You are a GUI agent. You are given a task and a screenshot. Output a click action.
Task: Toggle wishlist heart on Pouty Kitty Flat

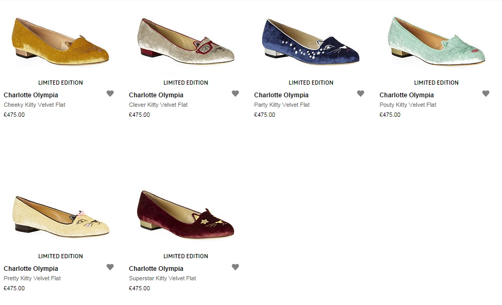pyautogui.click(x=486, y=94)
